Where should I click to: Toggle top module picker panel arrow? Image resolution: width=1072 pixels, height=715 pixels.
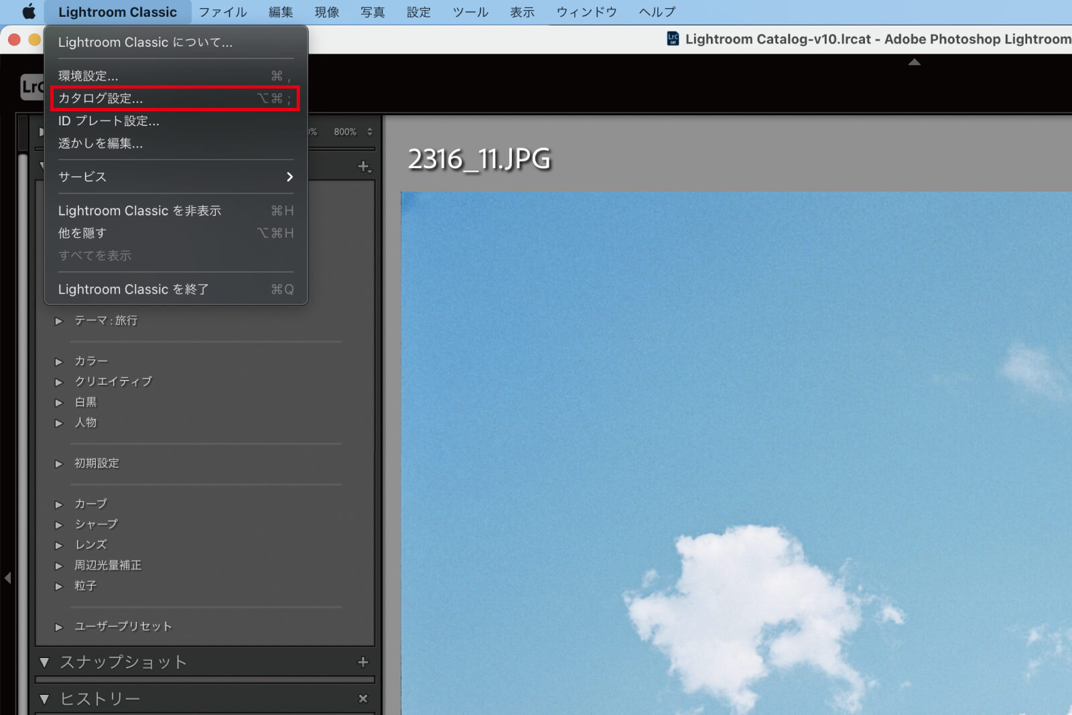[x=914, y=62]
